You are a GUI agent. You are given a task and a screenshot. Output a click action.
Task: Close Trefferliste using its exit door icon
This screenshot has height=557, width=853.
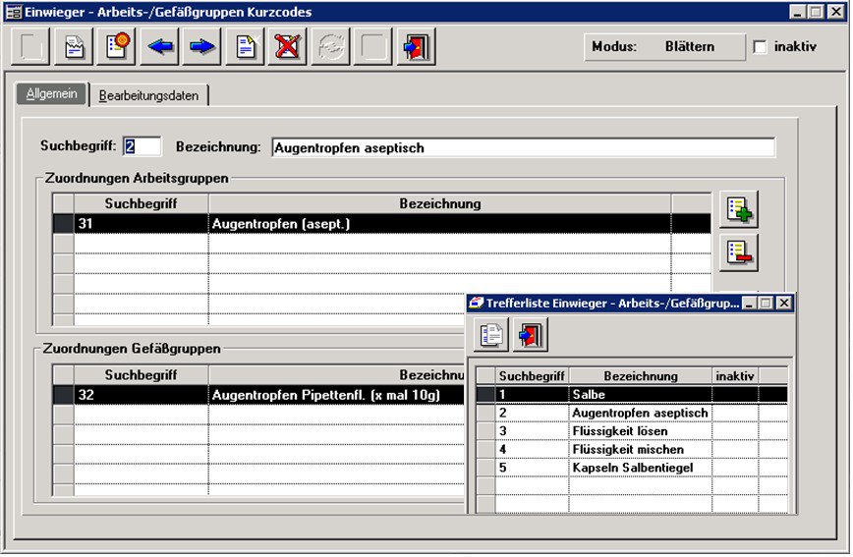[x=530, y=335]
